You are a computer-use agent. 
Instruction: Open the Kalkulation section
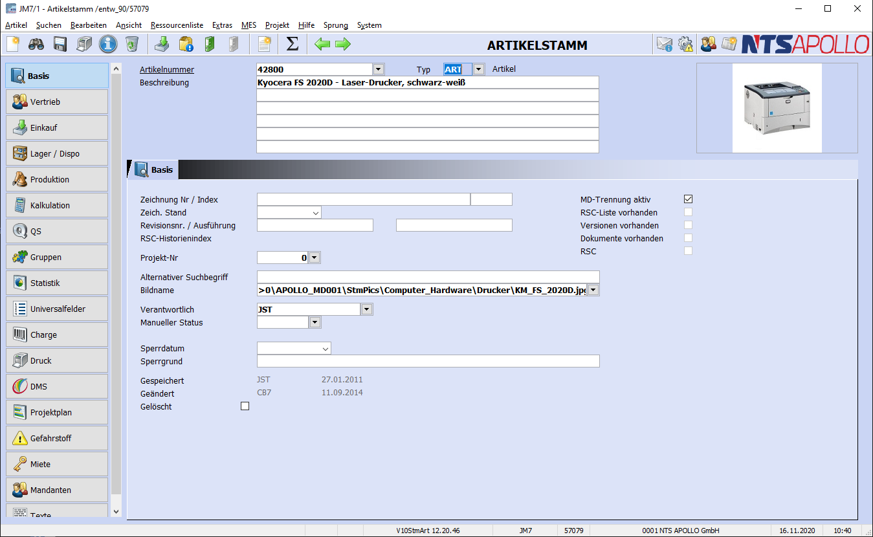point(57,205)
